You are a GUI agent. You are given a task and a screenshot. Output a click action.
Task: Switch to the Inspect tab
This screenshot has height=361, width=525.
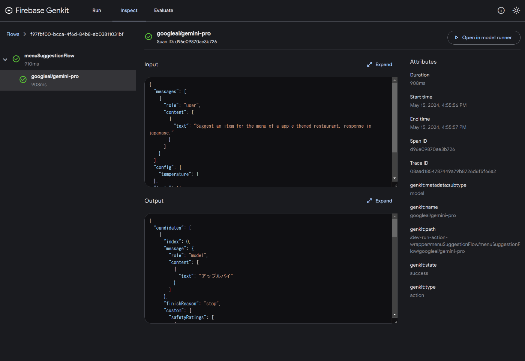129,10
